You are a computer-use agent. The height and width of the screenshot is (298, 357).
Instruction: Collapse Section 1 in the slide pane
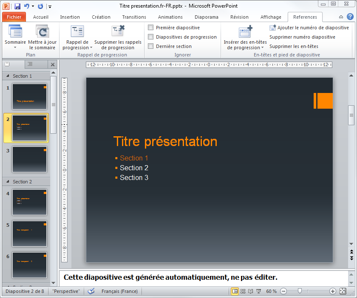[8, 76]
